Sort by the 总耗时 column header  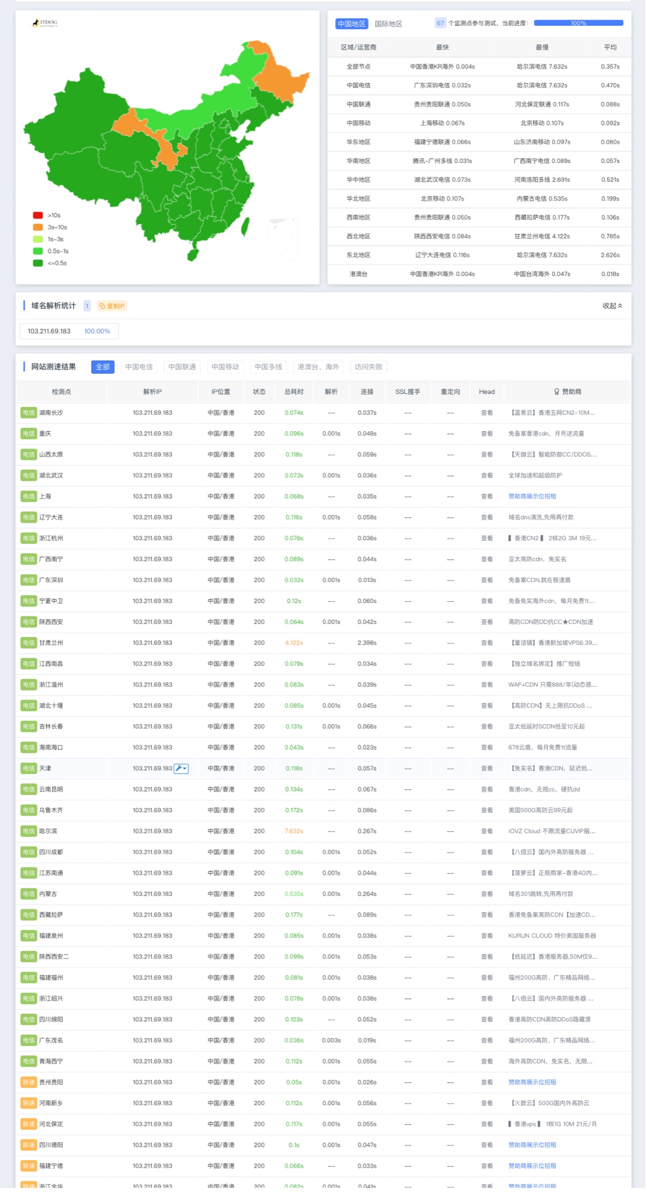pyautogui.click(x=294, y=391)
